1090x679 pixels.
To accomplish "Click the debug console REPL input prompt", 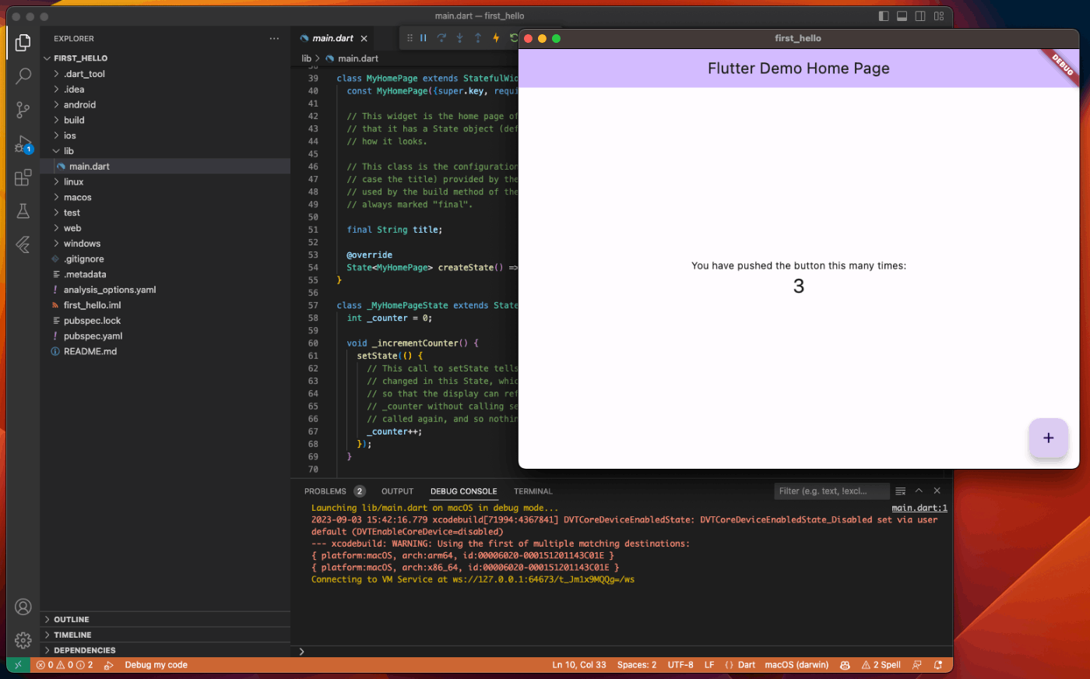I will point(623,651).
